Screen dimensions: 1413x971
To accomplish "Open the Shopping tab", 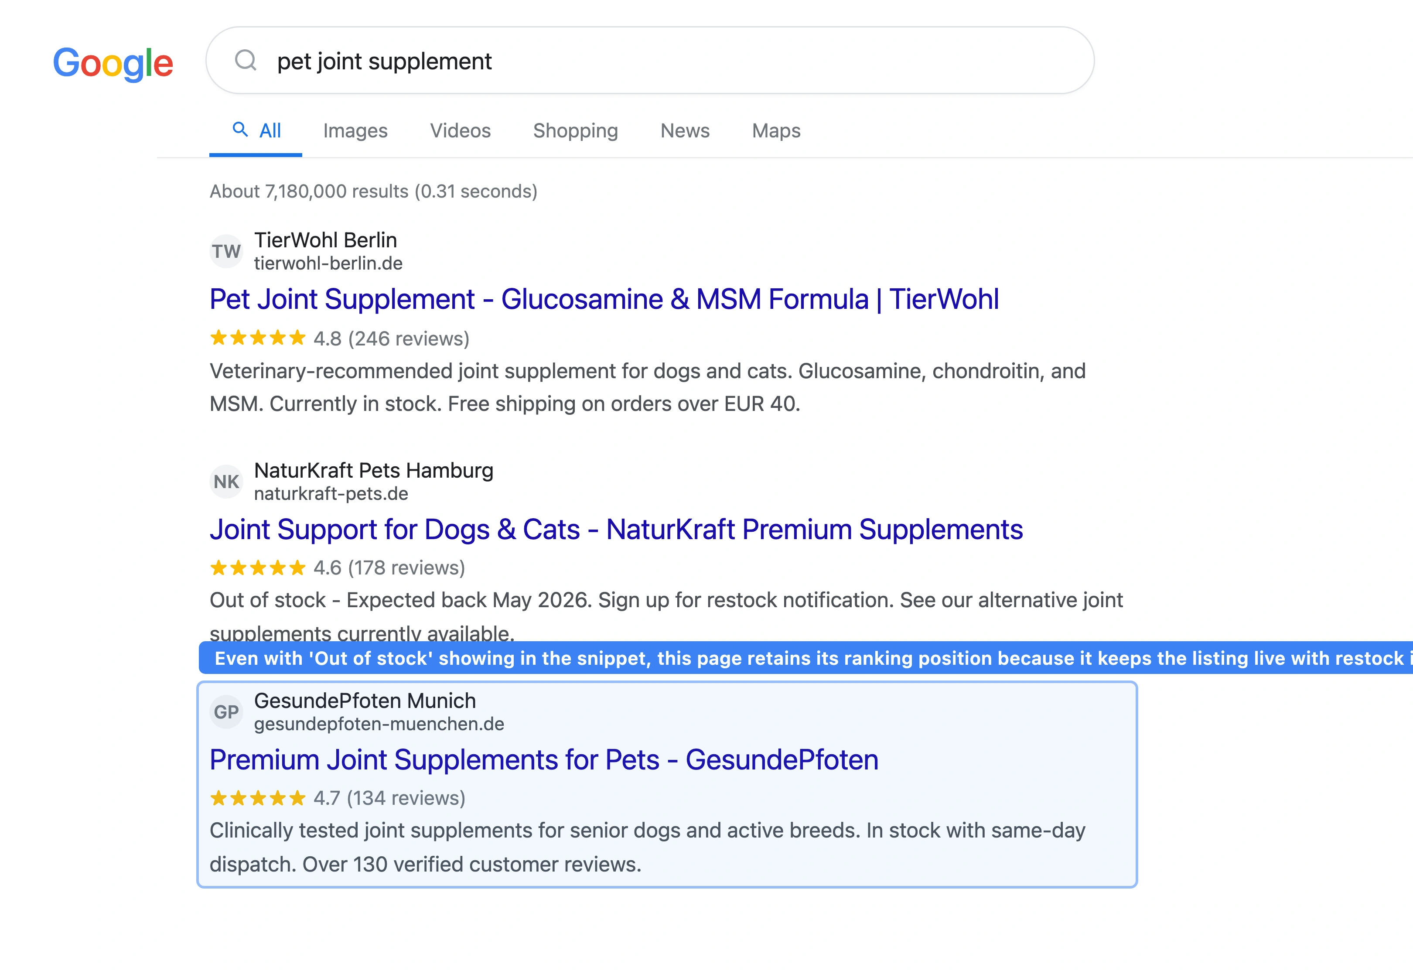I will point(575,130).
